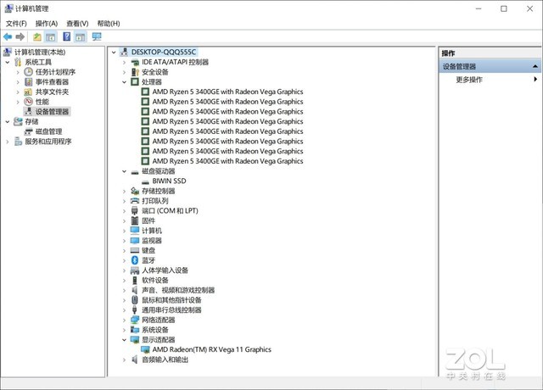Click the AMD Radeon RX Vega 11 adapter icon
The height and width of the screenshot is (390, 543).
pyautogui.click(x=145, y=349)
